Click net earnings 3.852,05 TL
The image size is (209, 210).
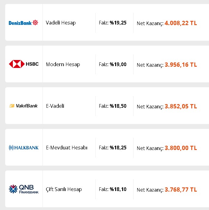point(181,106)
